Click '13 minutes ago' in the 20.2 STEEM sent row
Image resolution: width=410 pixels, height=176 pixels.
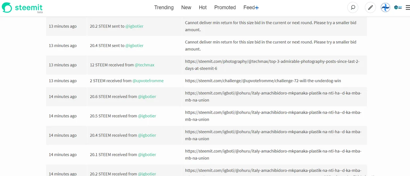tap(63, 26)
